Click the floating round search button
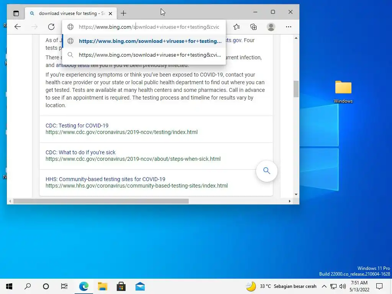Image resolution: width=392 pixels, height=294 pixels. [x=266, y=171]
